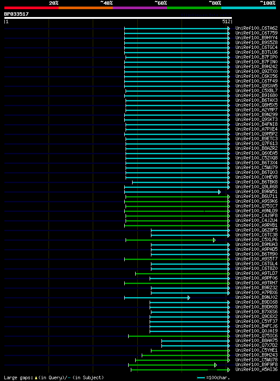The height and width of the screenshot is (381, 280).
Task: Select the UniRef100_Q9M5P2 label
Action: (256, 134)
